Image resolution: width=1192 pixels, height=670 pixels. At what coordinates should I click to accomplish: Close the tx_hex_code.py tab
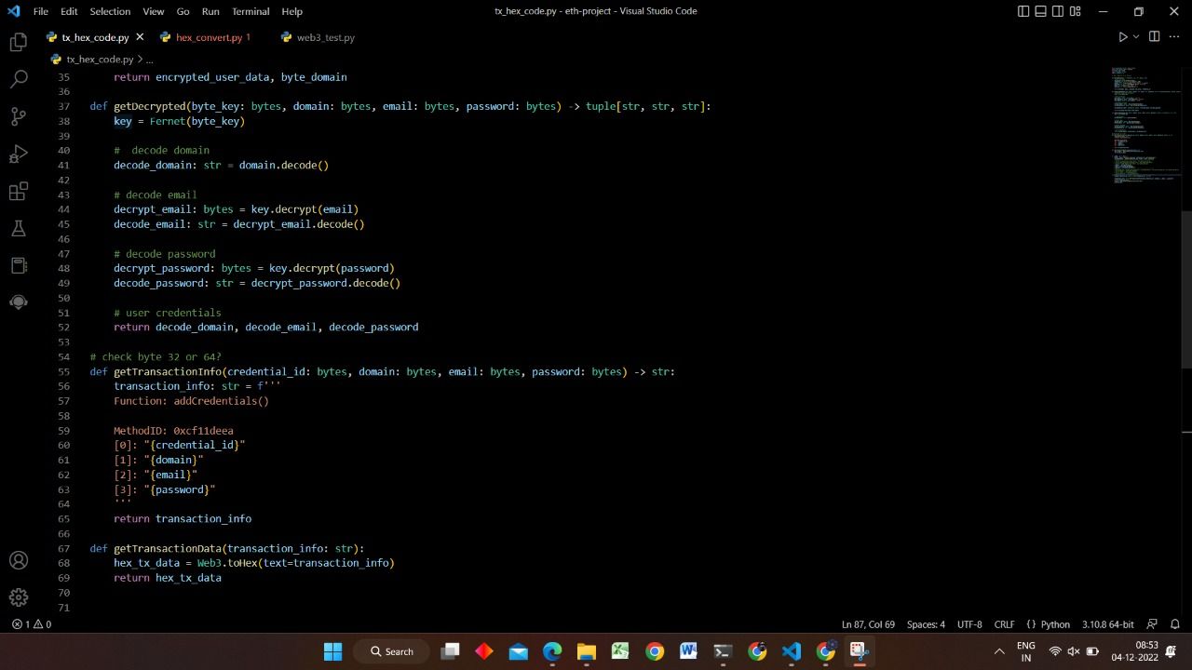[x=140, y=37]
